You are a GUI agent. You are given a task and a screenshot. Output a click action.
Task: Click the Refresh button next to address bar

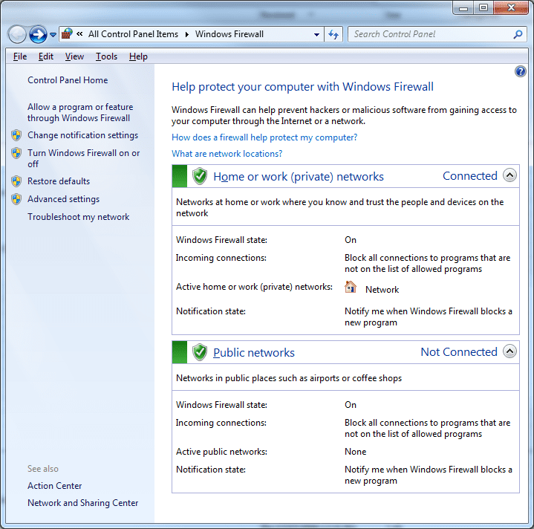click(x=333, y=34)
